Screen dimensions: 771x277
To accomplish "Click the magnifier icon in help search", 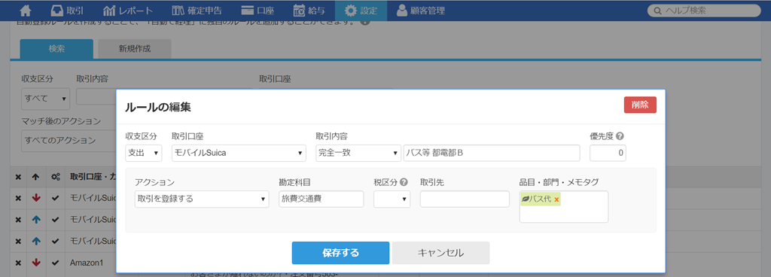I will (657, 11).
